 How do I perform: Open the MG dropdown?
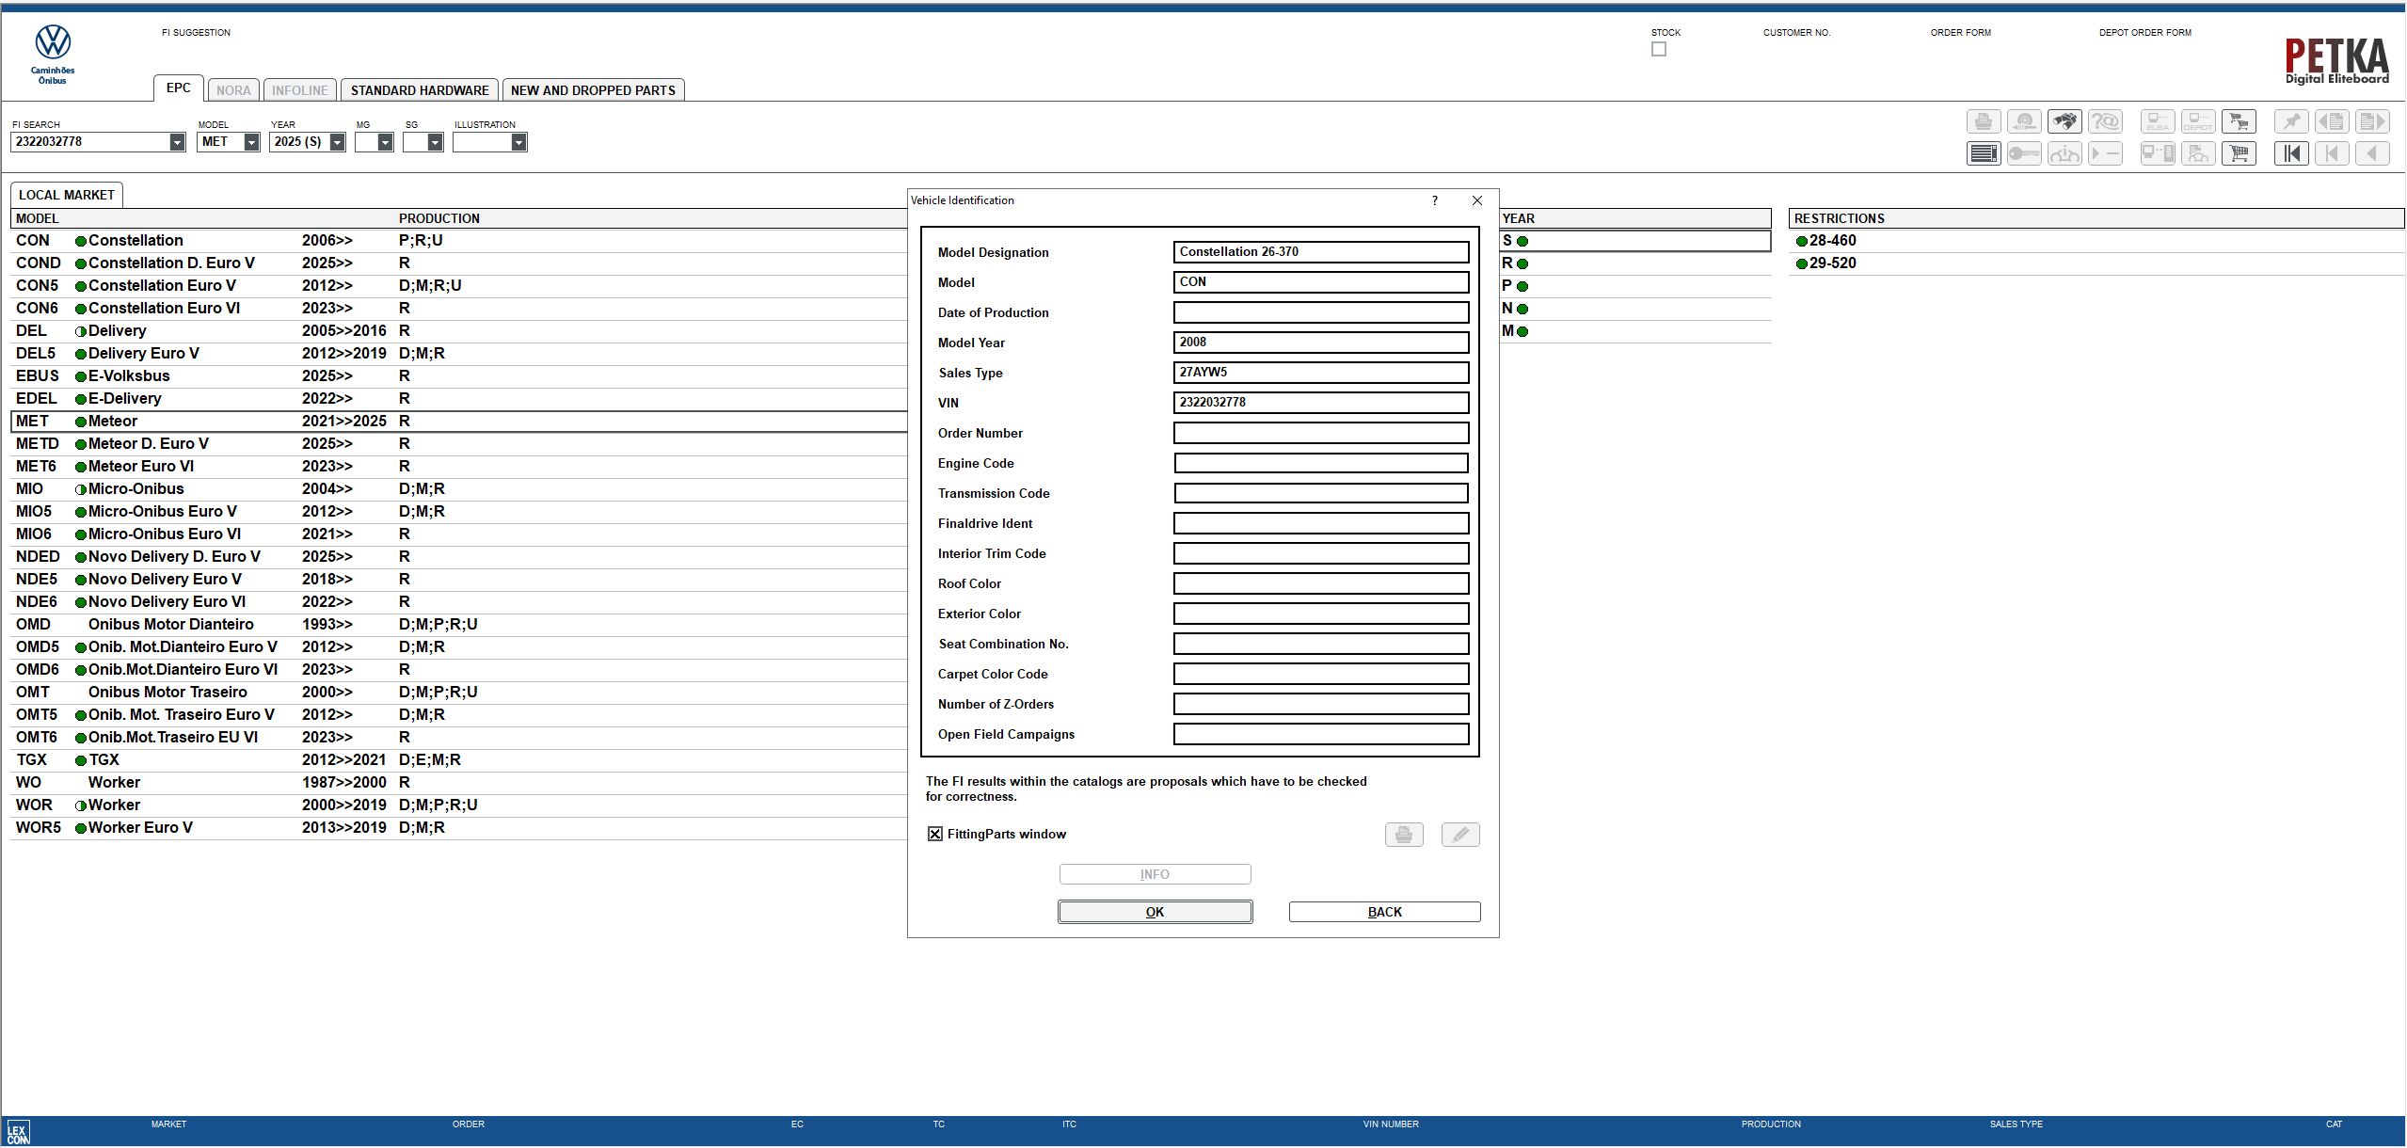tap(385, 142)
